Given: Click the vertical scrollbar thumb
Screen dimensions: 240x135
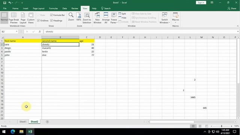Looking at the screenshot, I should click(x=238, y=61).
